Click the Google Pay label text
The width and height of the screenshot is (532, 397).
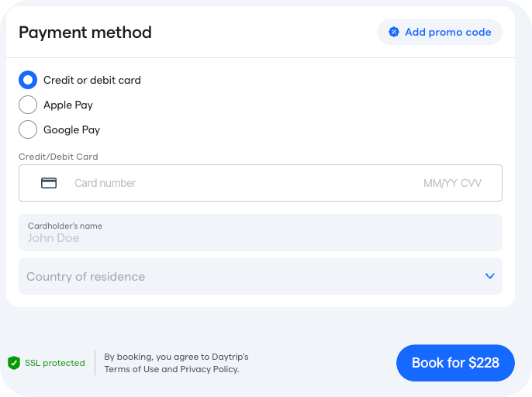tap(71, 129)
